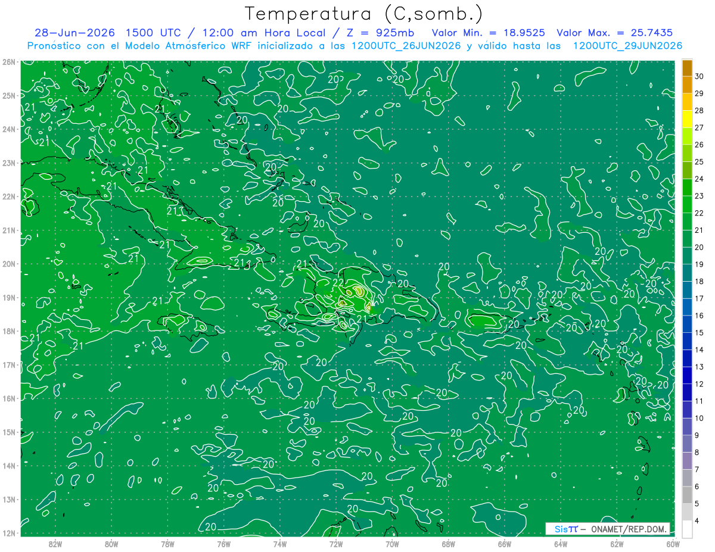Click the "25N" latitude axis label
This screenshot has height=552, width=715.
pyautogui.click(x=9, y=95)
